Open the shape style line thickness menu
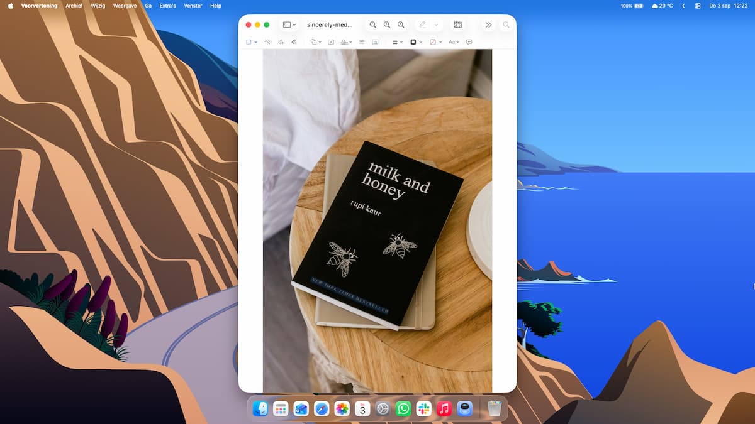This screenshot has width=755, height=424. point(398,42)
